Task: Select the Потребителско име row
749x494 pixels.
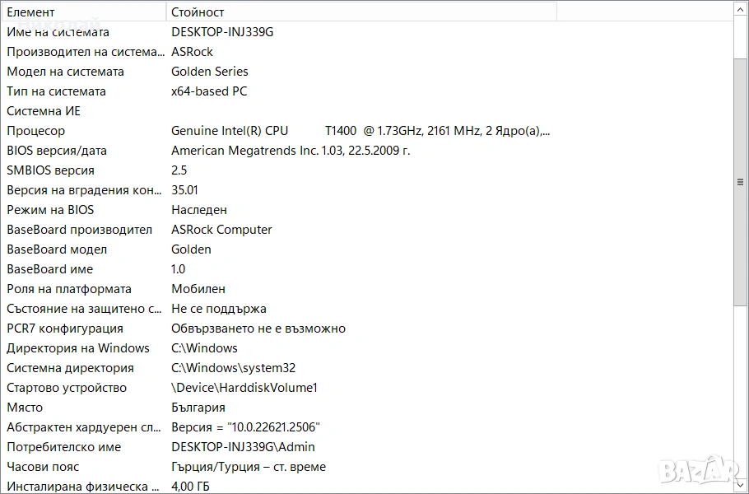Action: click(63, 447)
